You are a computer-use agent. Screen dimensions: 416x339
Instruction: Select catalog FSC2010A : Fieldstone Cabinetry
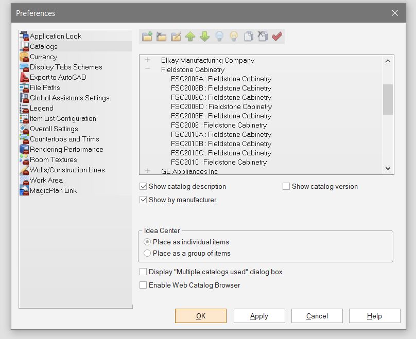point(221,134)
